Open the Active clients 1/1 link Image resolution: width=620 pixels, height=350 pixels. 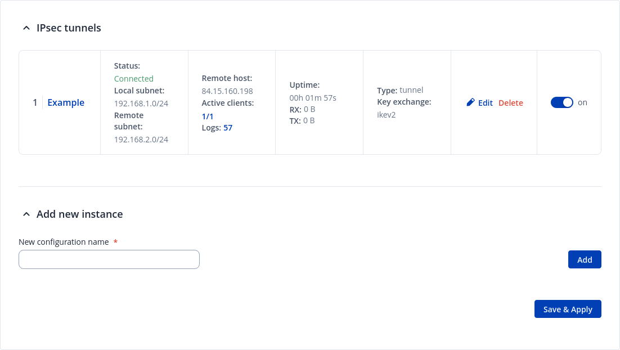tap(208, 116)
